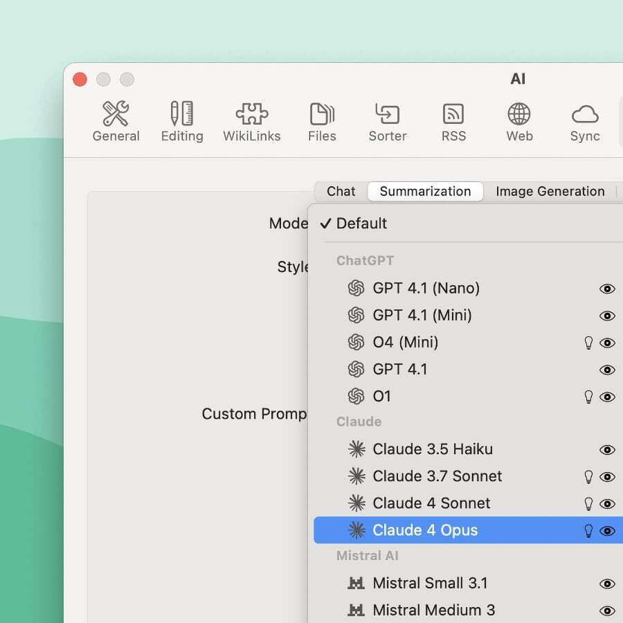Screen dimensions: 623x623
Task: Open RSS preferences pane
Action: point(453,122)
